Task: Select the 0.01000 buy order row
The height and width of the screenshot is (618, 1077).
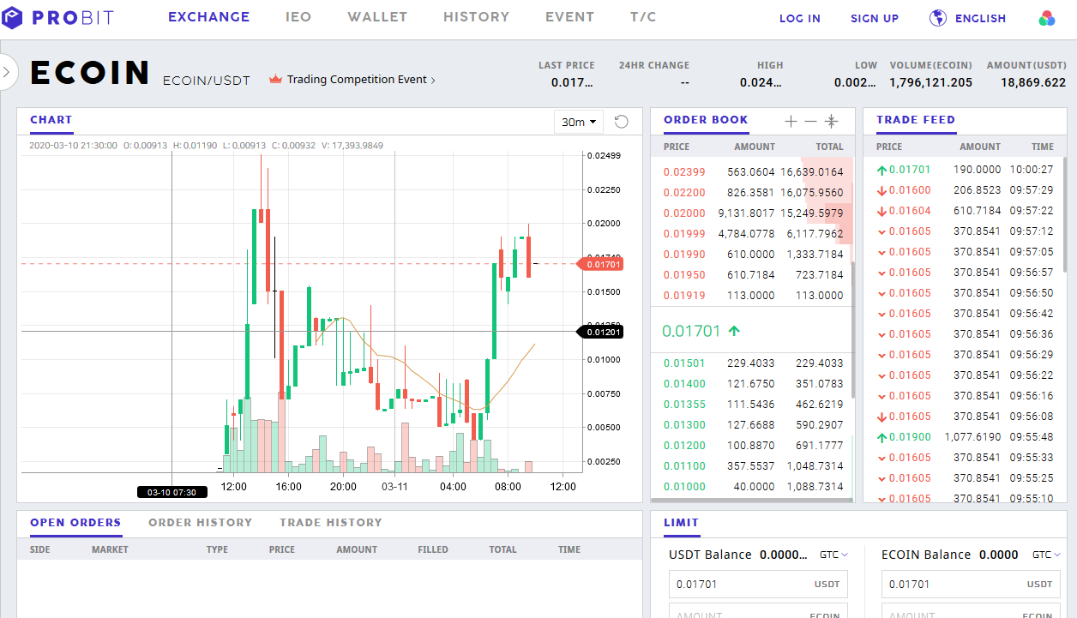Action: coord(753,486)
